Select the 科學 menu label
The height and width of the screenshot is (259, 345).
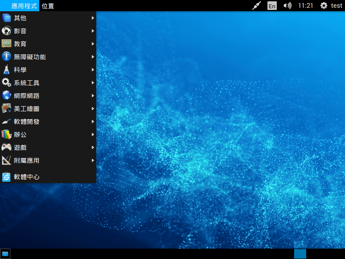click(20, 69)
